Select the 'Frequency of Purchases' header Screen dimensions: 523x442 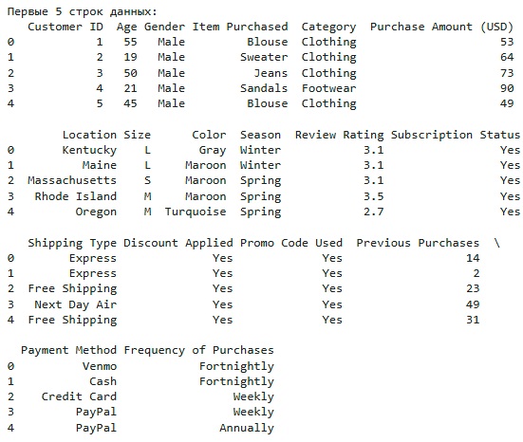click(x=198, y=350)
